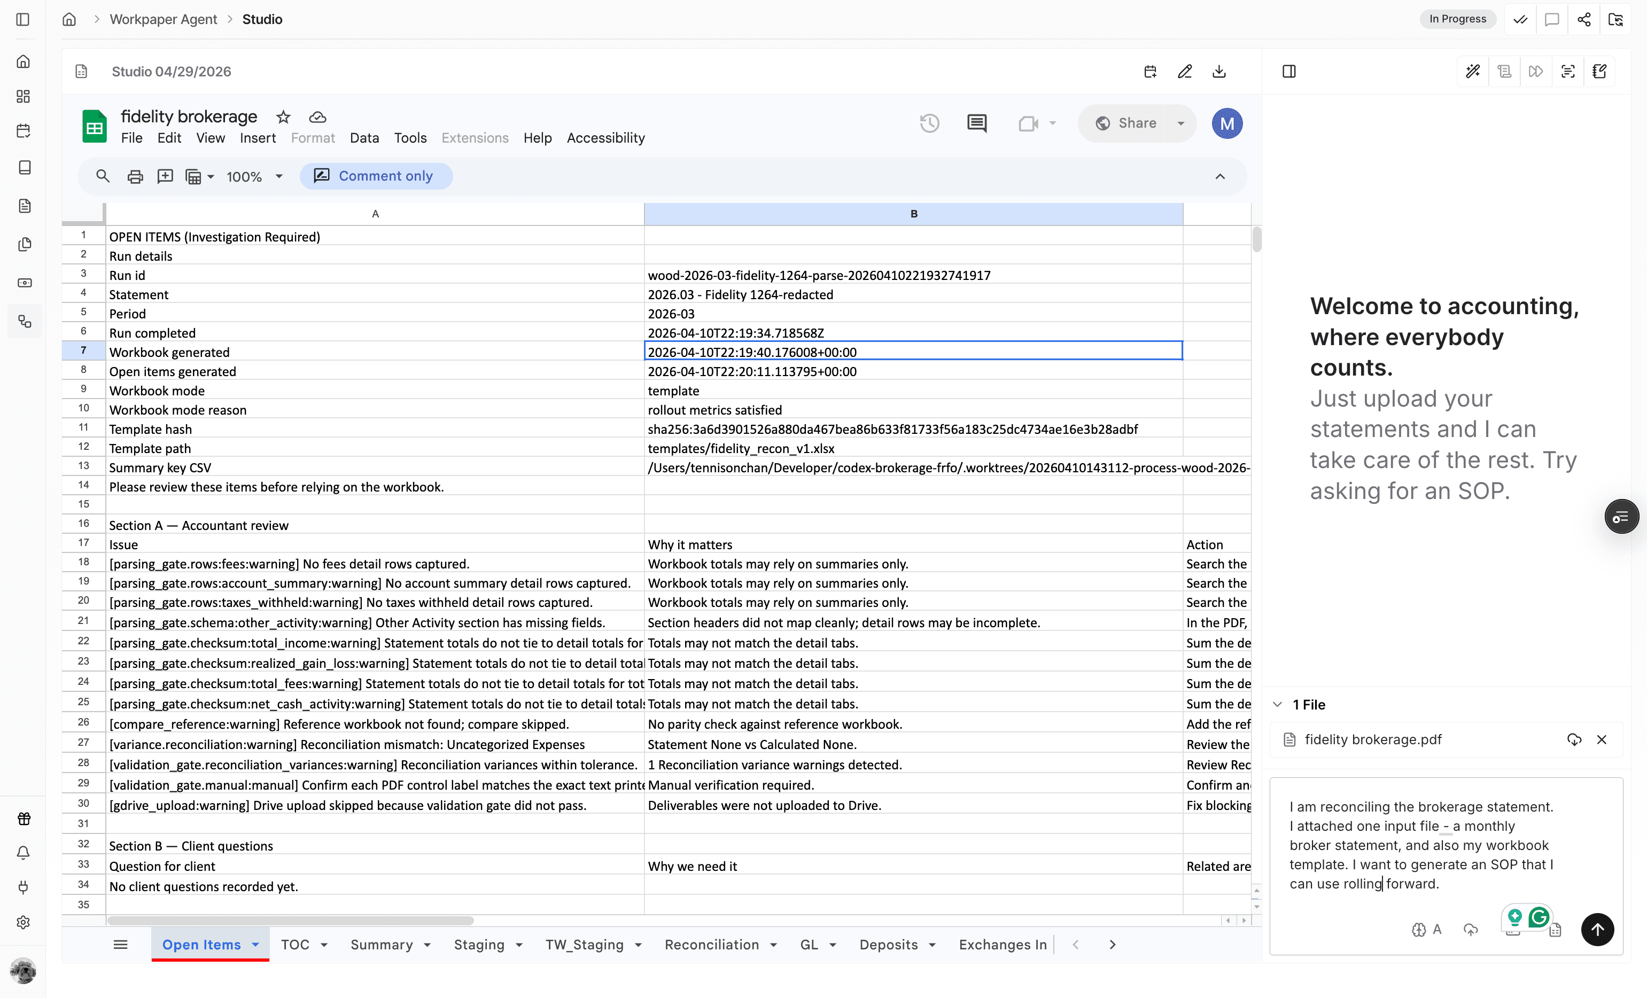Image resolution: width=1647 pixels, height=998 pixels.
Task: Click the Workpaper Agent breadcrumb link
Action: tap(164, 19)
